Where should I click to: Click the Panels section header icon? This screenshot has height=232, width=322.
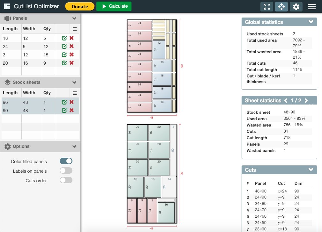[x=8, y=18]
